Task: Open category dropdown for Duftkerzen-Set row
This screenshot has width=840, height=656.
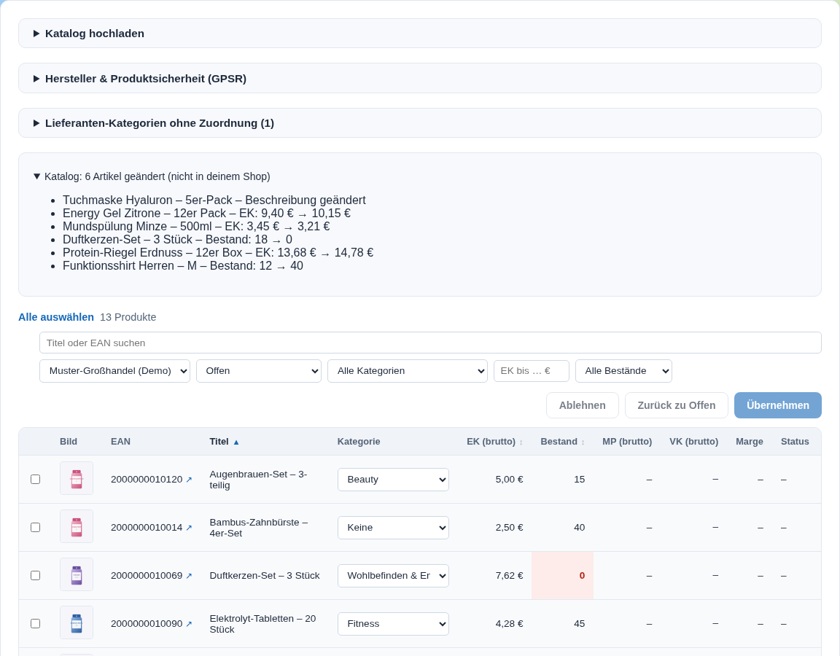Action: click(393, 576)
